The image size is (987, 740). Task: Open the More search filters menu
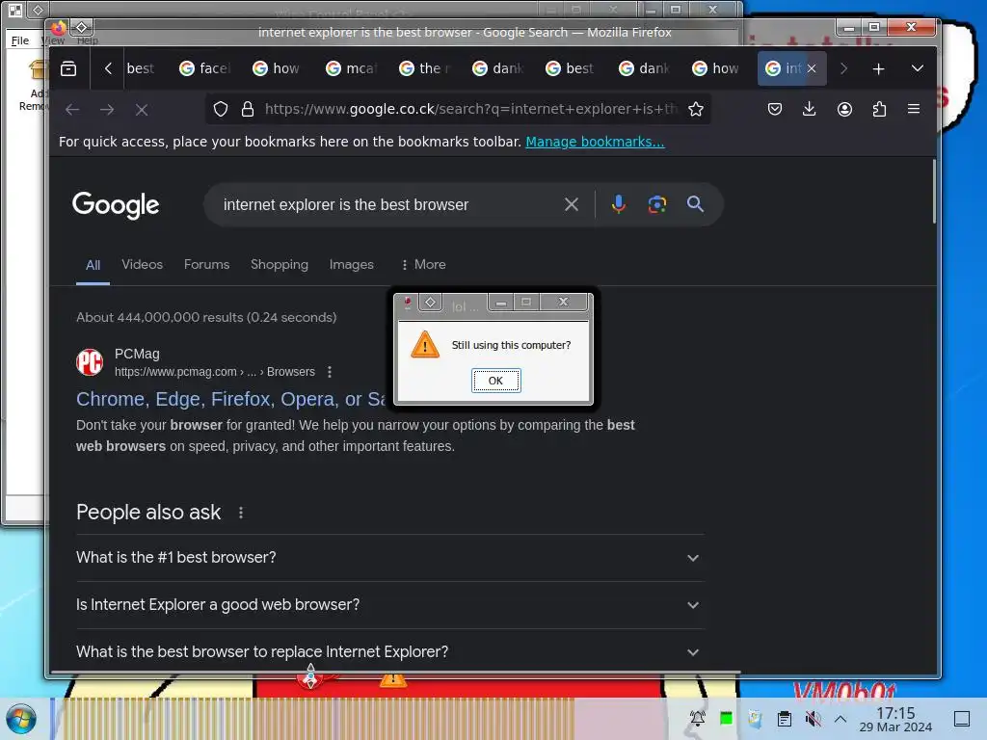pos(424,264)
